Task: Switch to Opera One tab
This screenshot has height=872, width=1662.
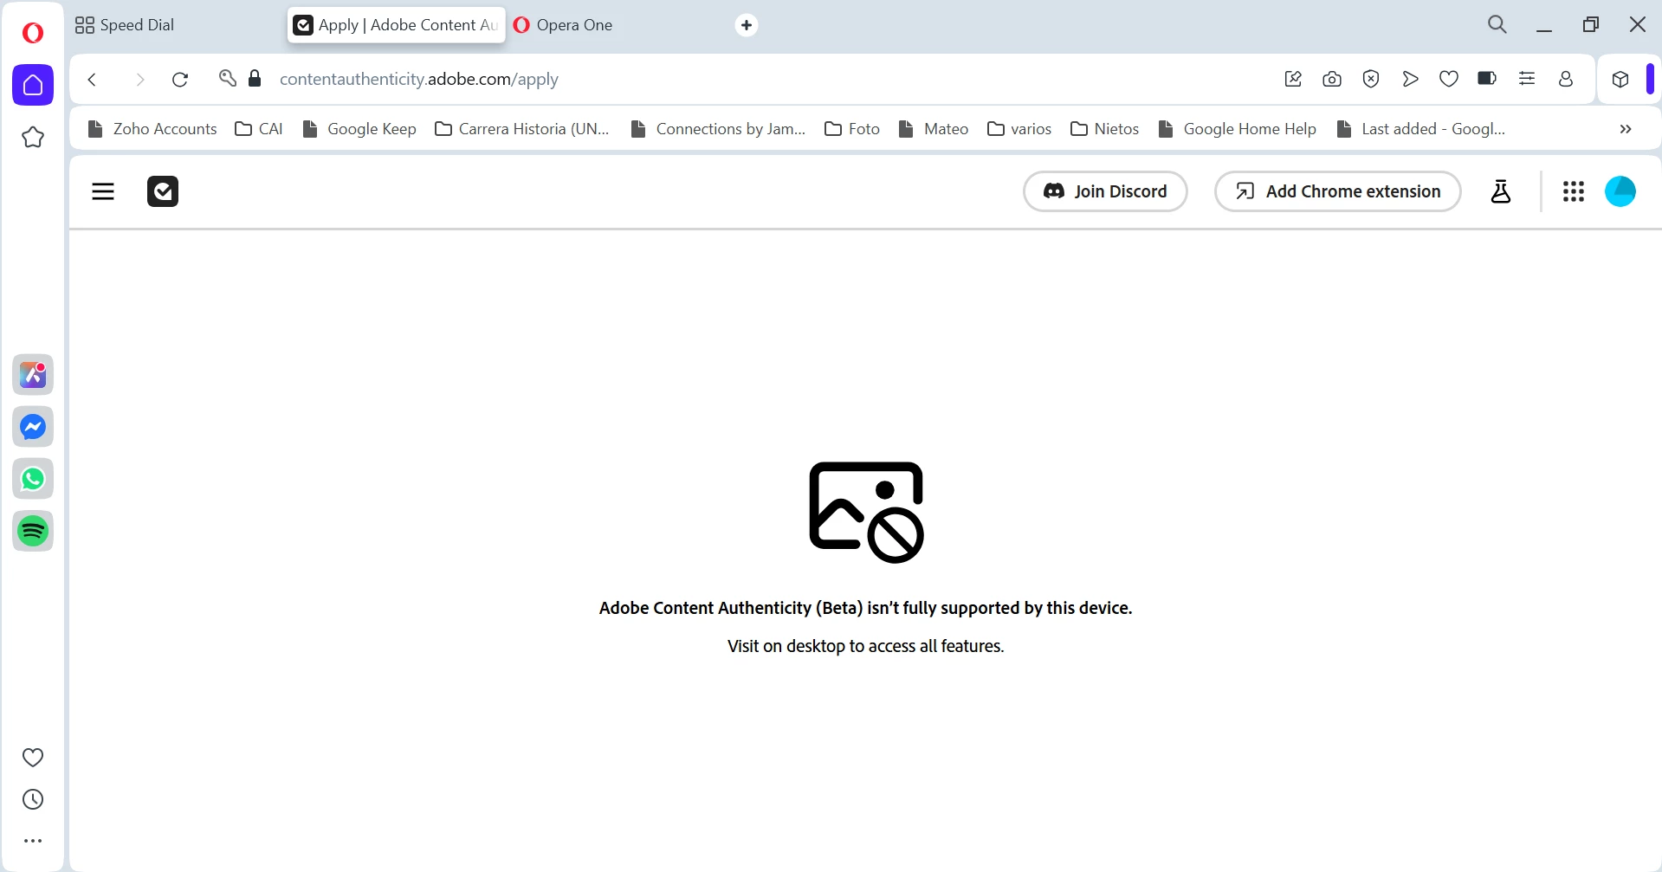Action: point(563,25)
